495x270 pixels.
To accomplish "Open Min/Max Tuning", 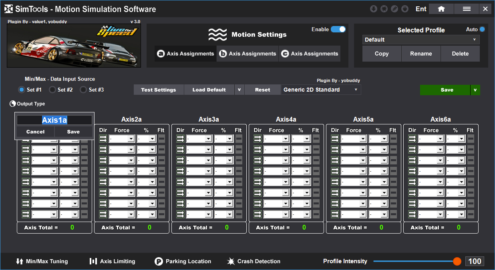I will click(x=42, y=261).
